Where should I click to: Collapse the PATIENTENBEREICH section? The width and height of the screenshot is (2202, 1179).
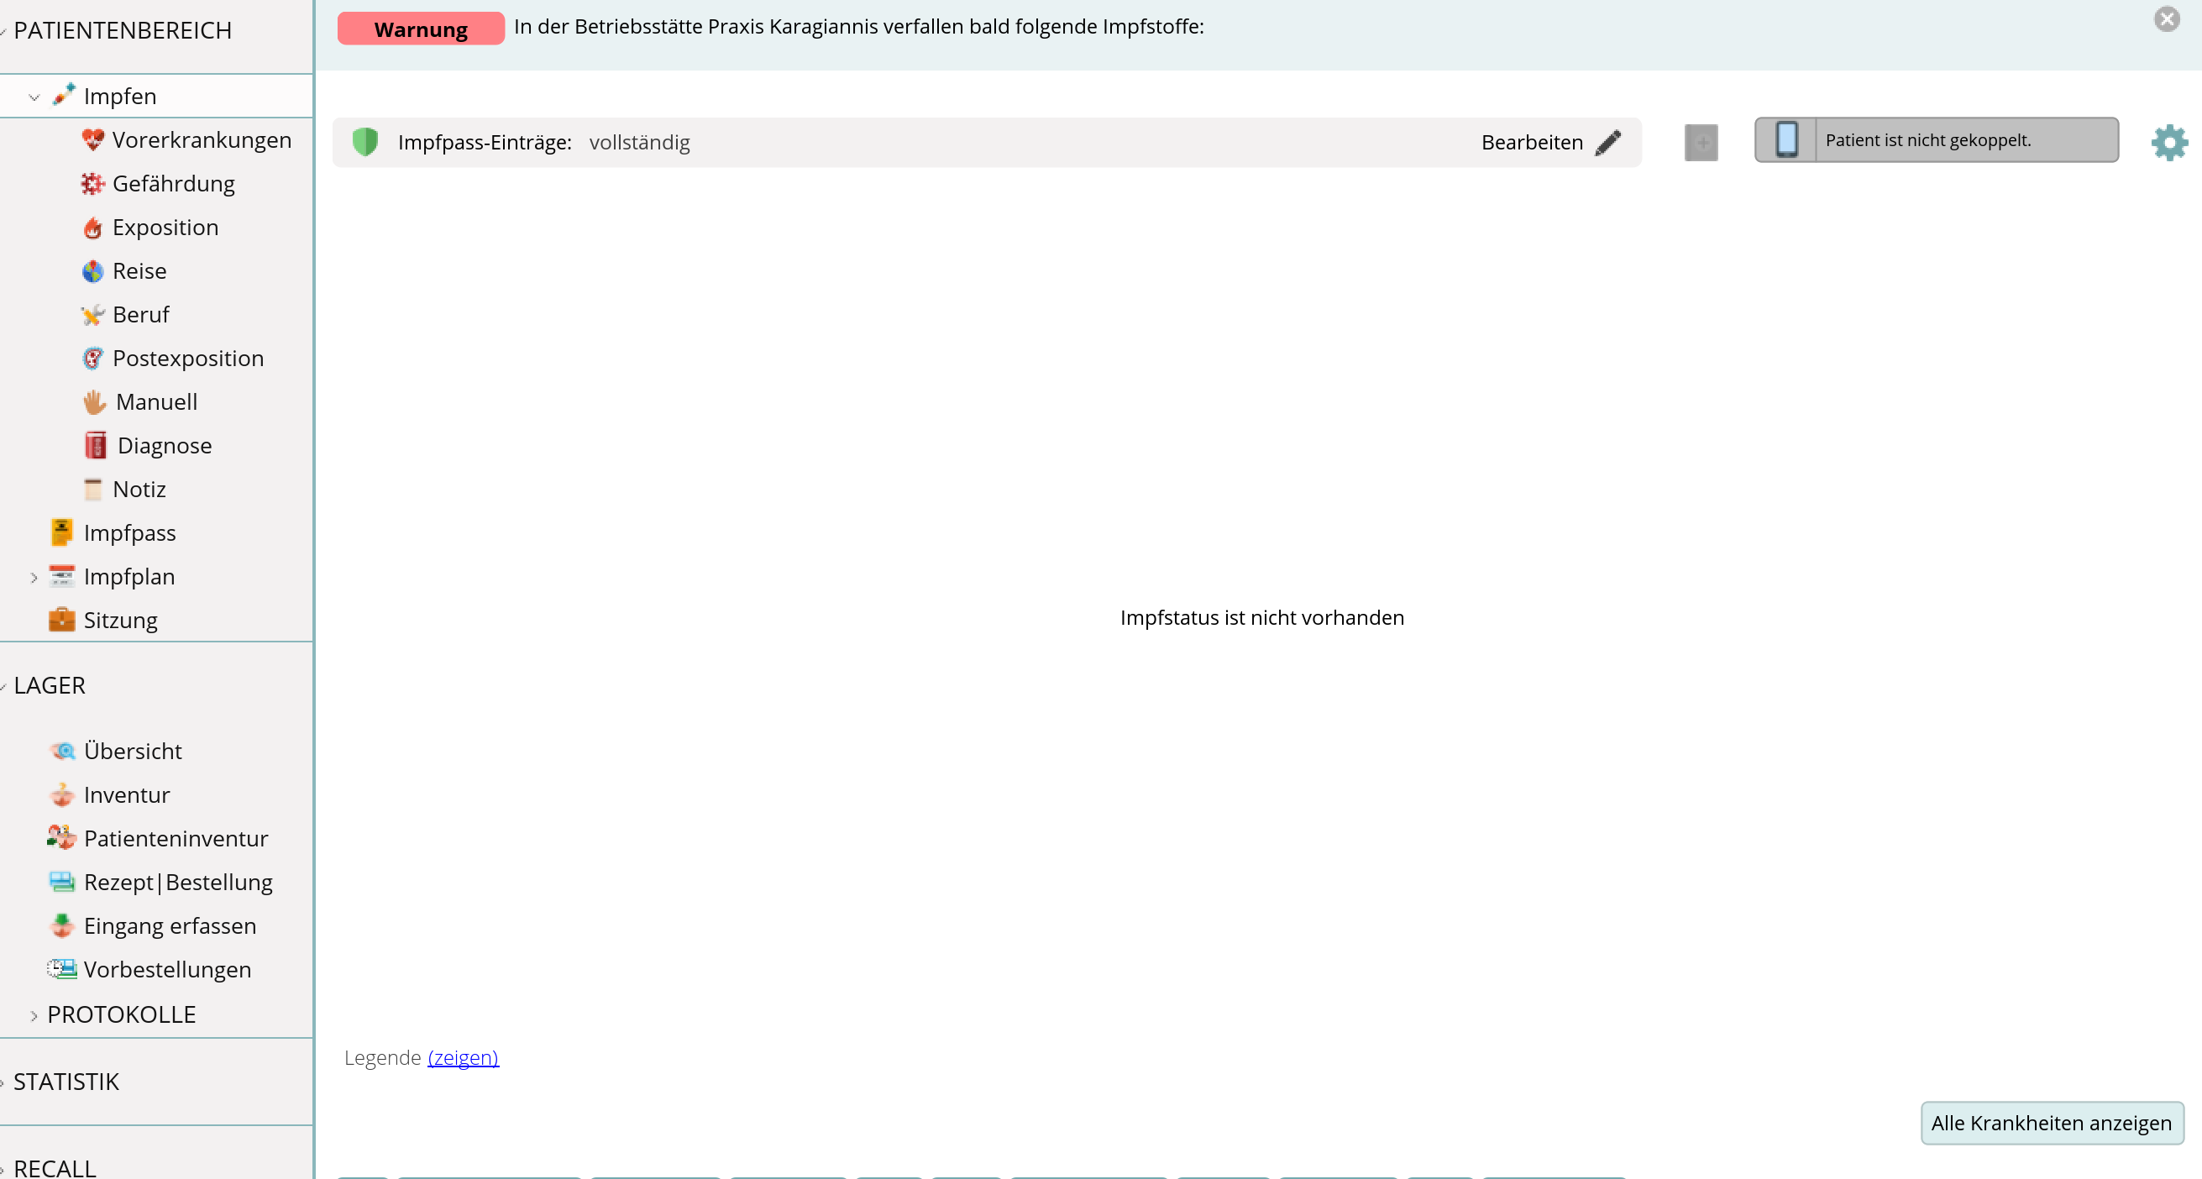point(3,32)
